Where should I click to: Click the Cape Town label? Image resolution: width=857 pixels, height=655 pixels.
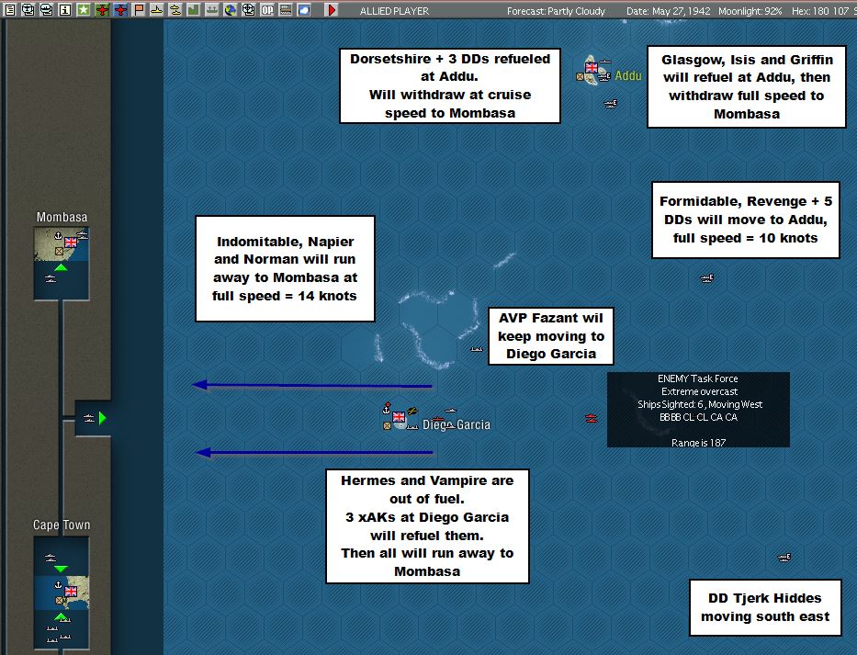(x=62, y=525)
